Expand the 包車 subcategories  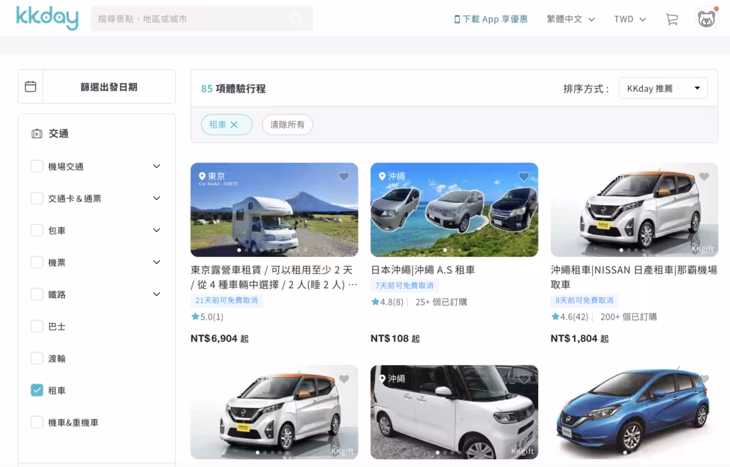[156, 230]
